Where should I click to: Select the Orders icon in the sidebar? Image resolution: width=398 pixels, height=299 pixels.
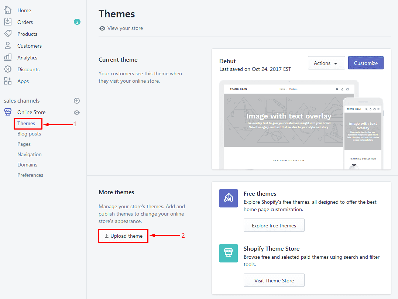7,22
